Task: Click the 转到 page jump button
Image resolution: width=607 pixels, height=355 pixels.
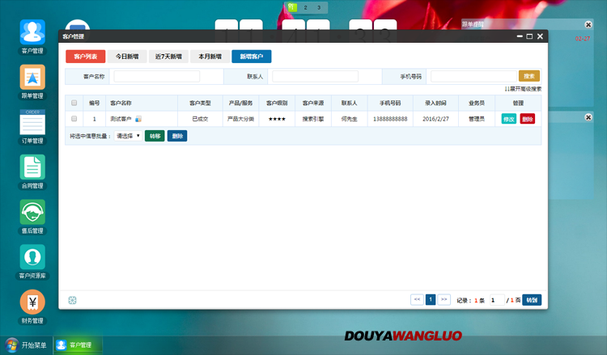Action: (x=532, y=300)
